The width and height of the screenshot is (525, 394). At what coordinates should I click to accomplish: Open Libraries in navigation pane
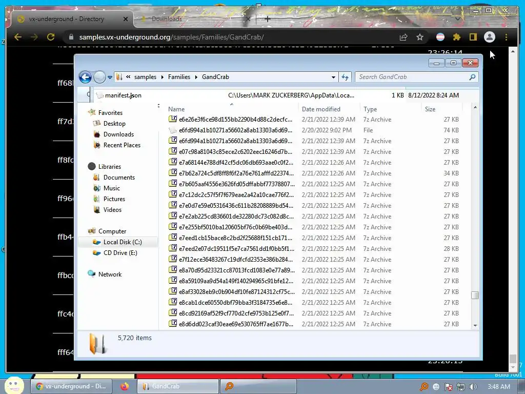tap(110, 167)
